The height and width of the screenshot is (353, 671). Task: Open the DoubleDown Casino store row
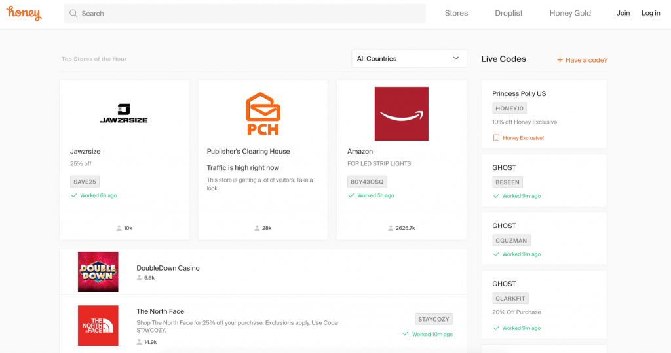[x=263, y=272]
